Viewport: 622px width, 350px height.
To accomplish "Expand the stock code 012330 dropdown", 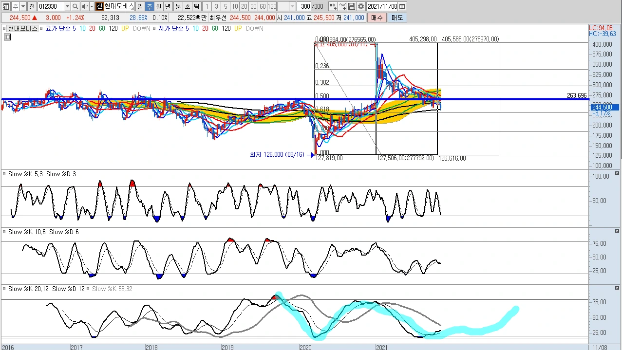I will point(67,6).
